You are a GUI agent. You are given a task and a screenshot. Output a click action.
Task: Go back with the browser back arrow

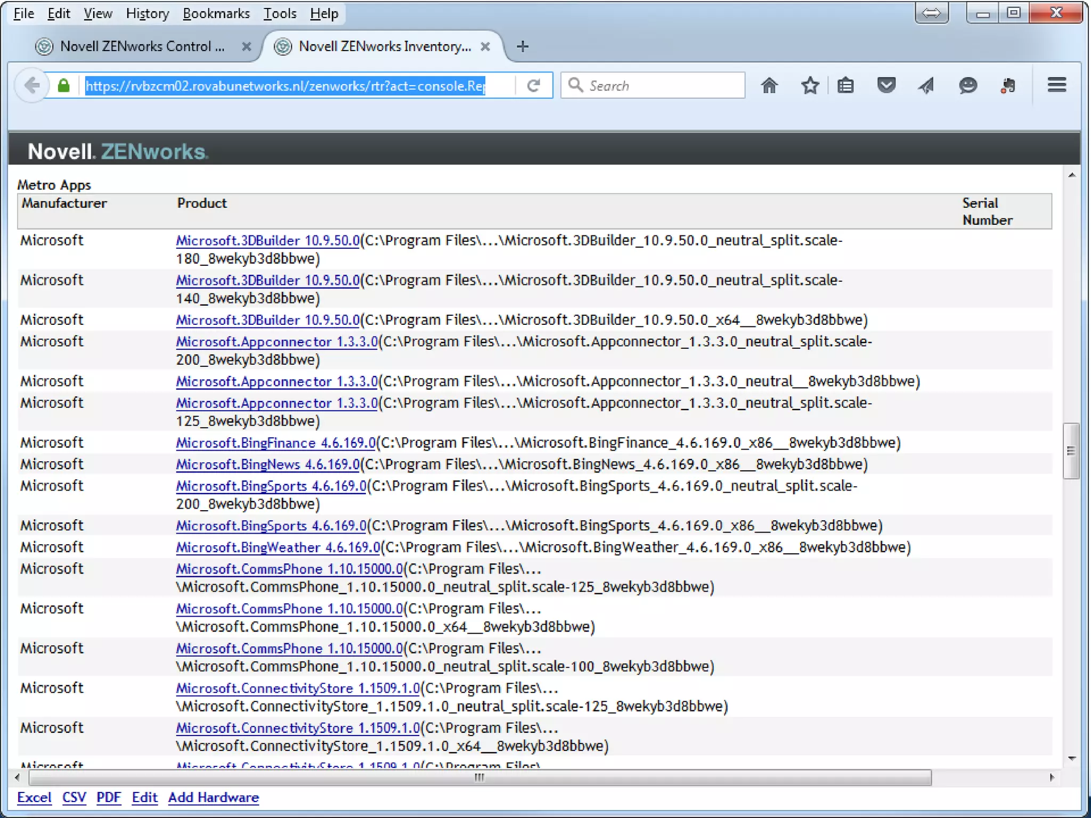(x=31, y=86)
